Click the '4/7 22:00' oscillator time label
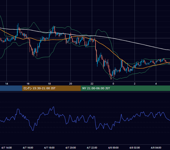 92,147
